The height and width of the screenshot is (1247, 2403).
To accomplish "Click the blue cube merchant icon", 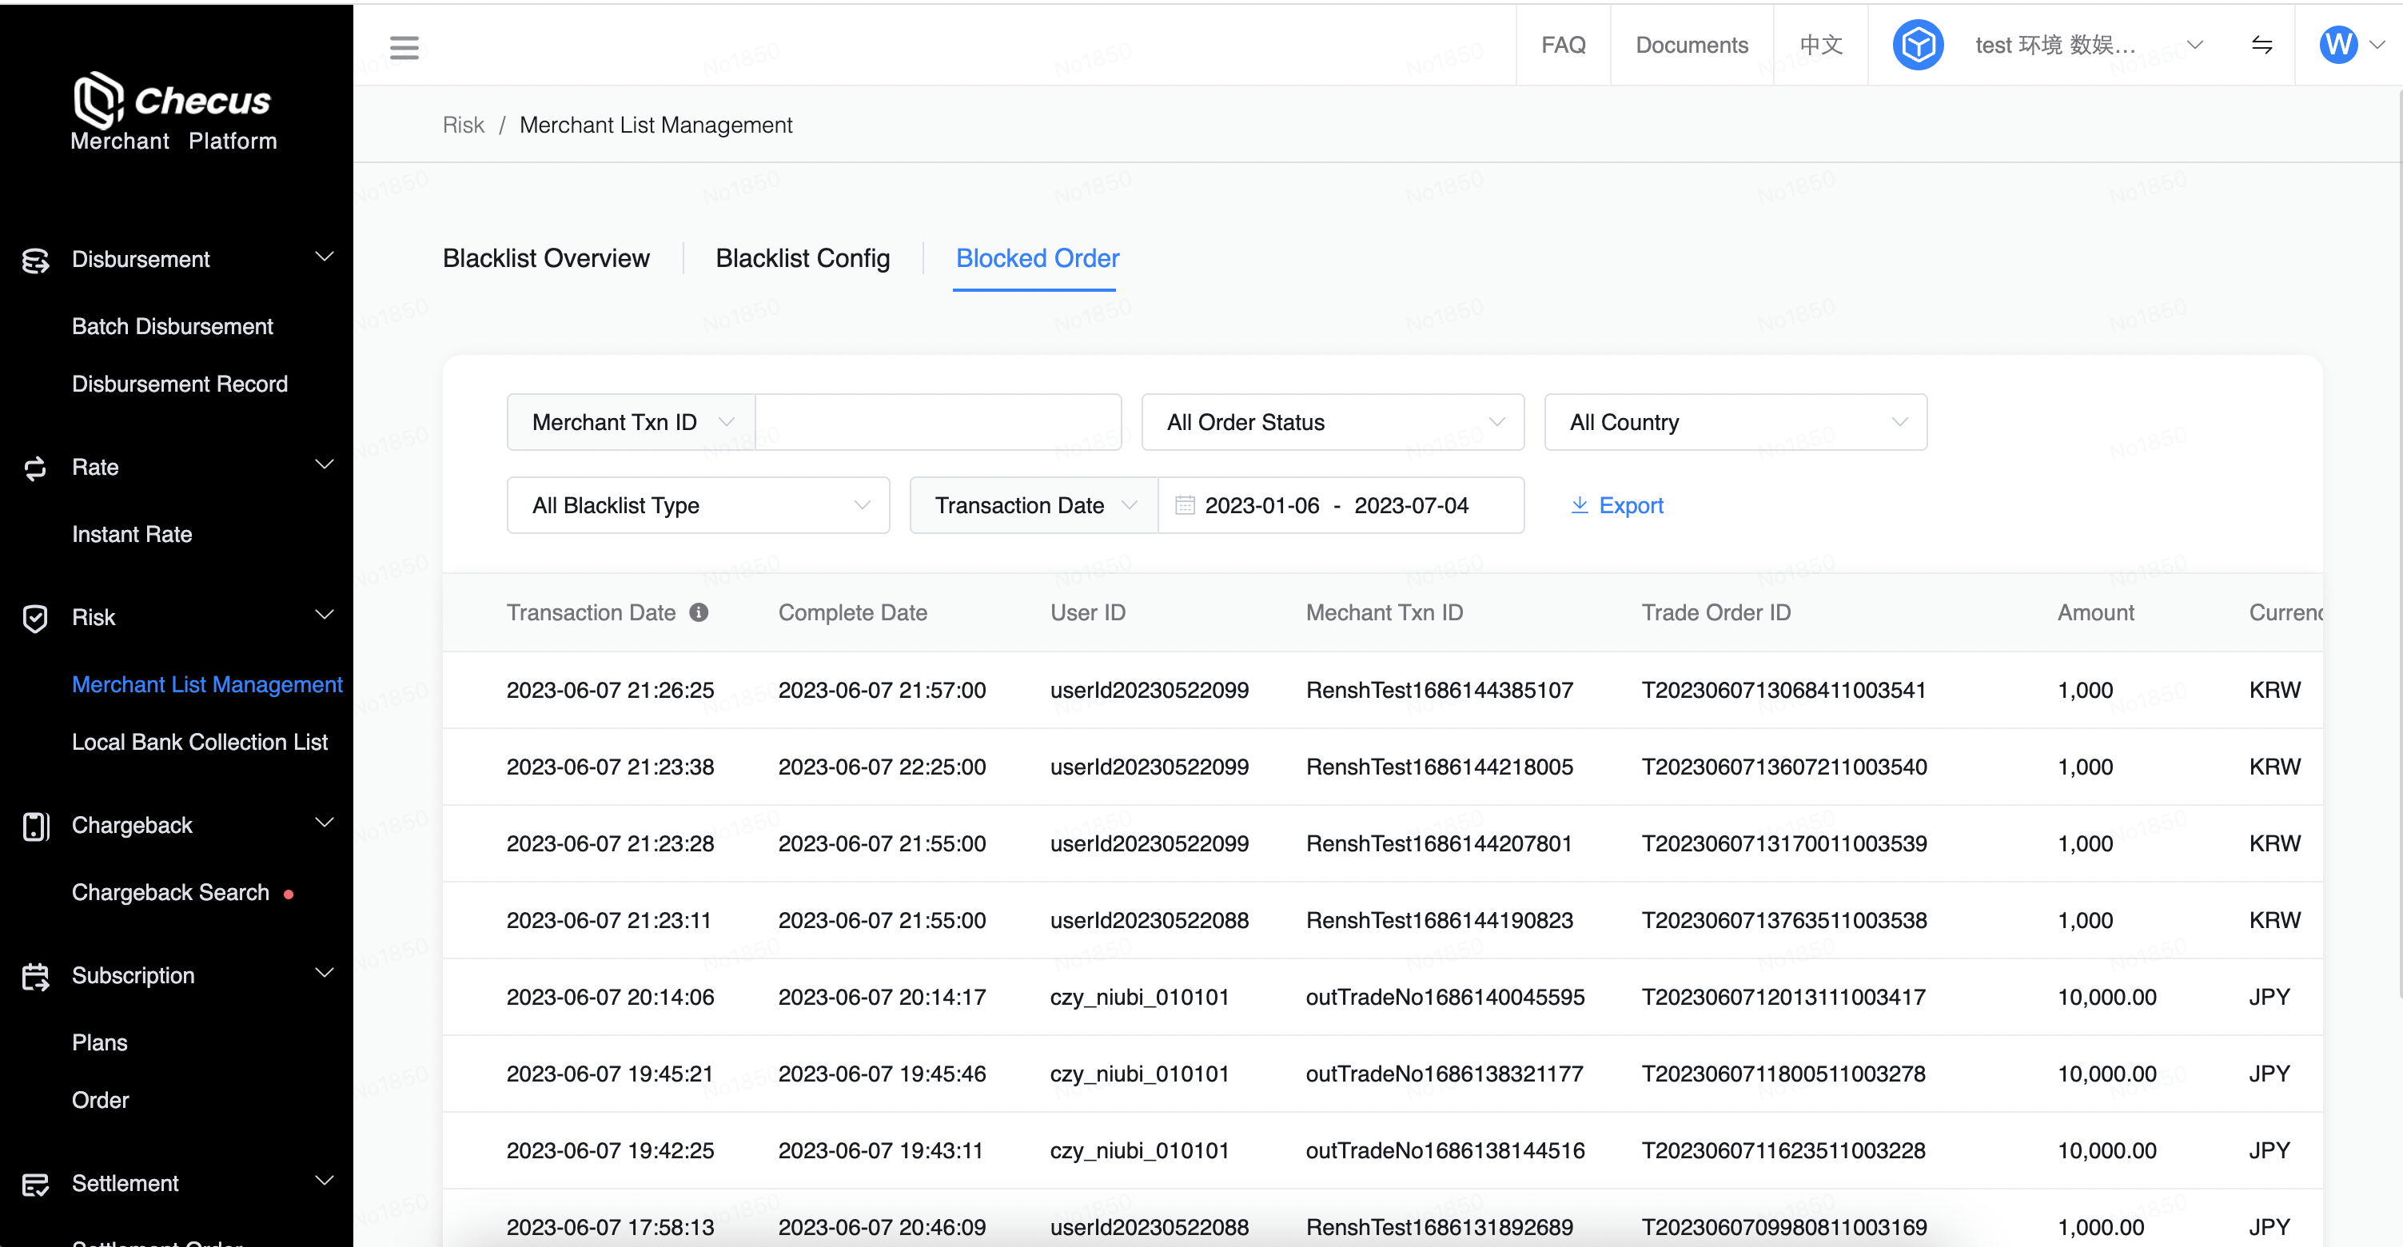I will click(x=1918, y=45).
